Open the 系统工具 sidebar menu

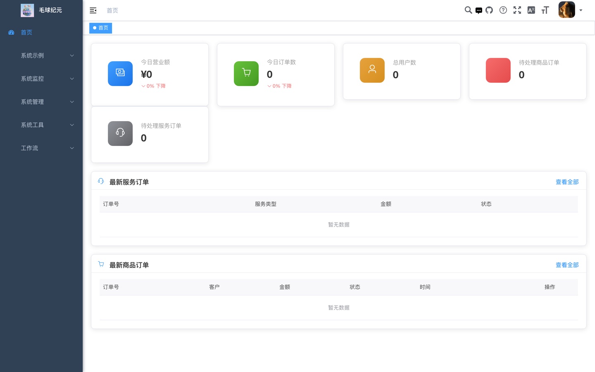point(41,125)
